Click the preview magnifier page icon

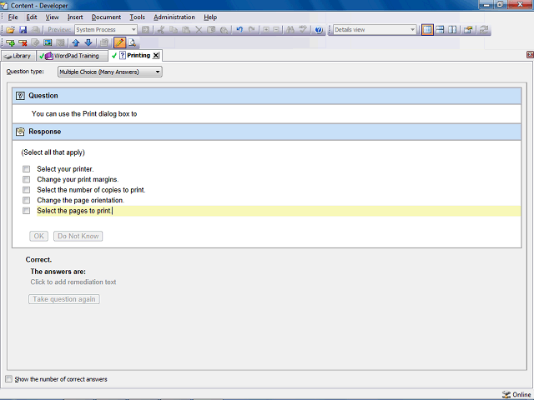pos(132,42)
